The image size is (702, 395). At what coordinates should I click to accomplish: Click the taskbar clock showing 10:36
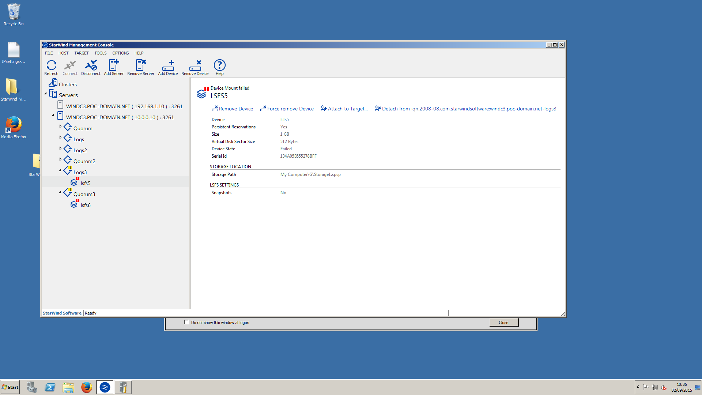click(682, 387)
